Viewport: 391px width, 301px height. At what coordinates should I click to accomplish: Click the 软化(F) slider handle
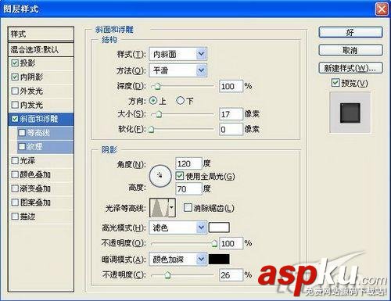(151, 129)
